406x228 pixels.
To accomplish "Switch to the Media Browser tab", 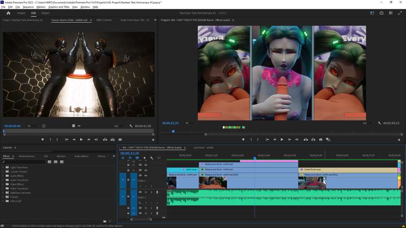I will click(27, 156).
